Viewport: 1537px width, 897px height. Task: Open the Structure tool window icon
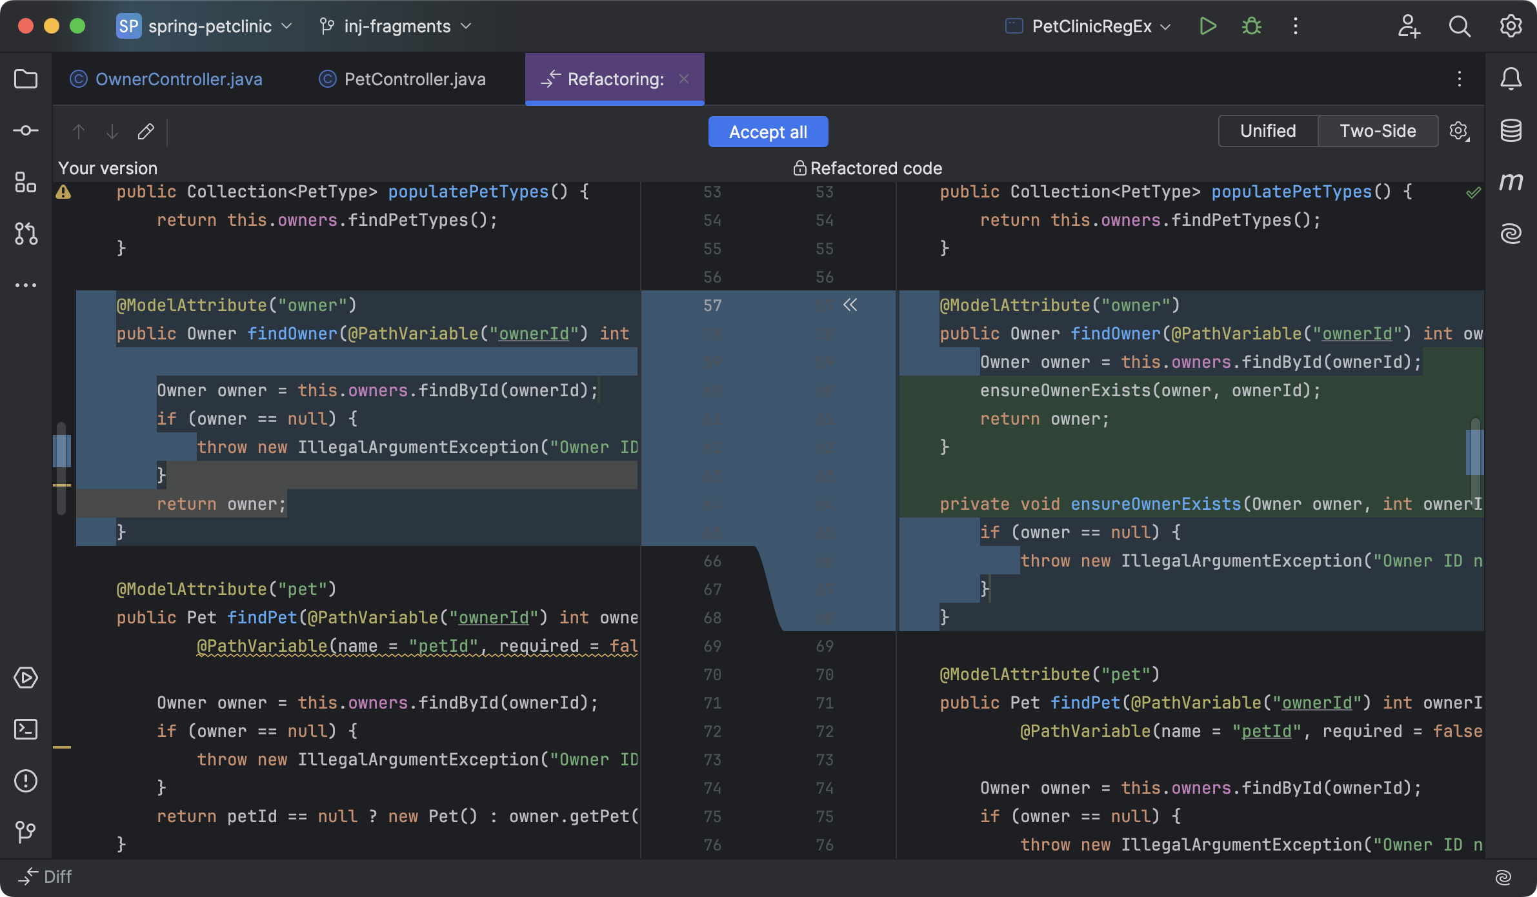(26, 182)
